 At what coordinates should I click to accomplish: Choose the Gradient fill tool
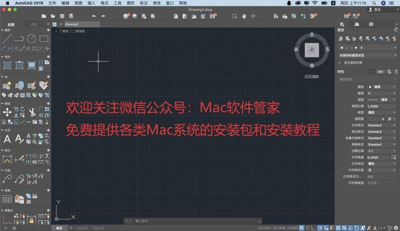[31, 65]
